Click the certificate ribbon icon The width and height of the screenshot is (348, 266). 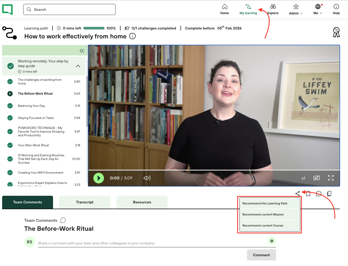click(336, 32)
